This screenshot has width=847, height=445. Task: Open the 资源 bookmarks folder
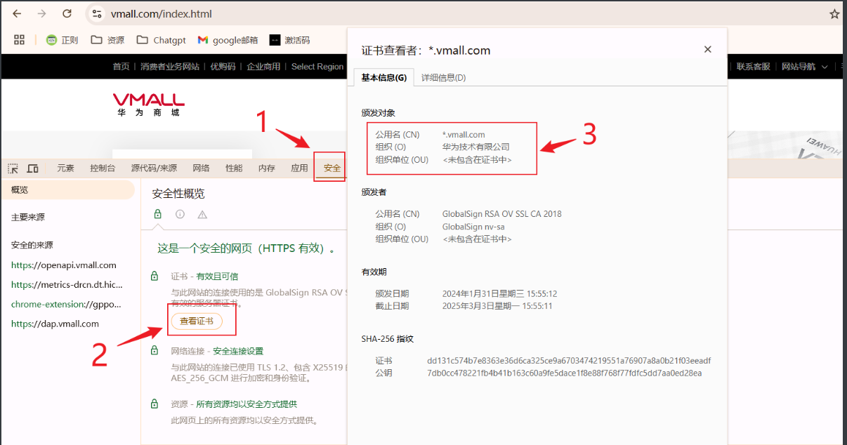107,40
